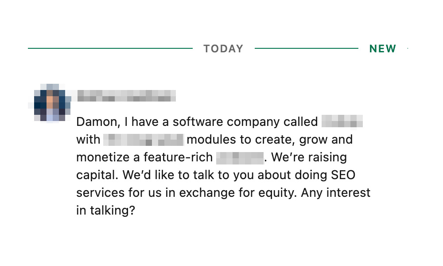Click the blurred sender name header

tap(126, 96)
